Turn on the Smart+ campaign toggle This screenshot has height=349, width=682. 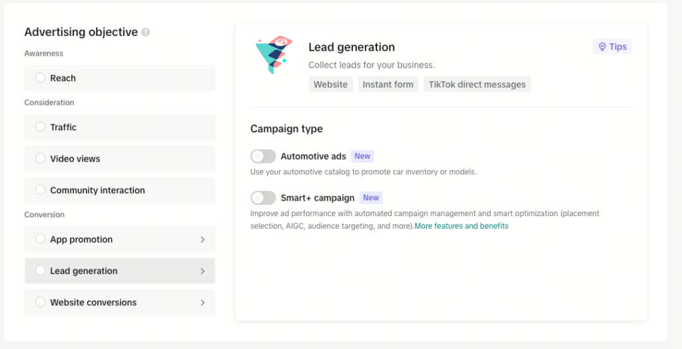tap(263, 198)
